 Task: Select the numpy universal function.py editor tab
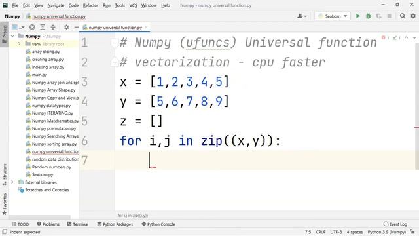[115, 28]
